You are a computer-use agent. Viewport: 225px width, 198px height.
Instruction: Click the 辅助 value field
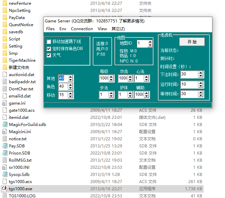pos(139,95)
